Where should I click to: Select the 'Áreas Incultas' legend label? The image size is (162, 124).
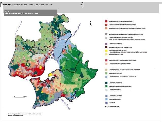pos(115,90)
